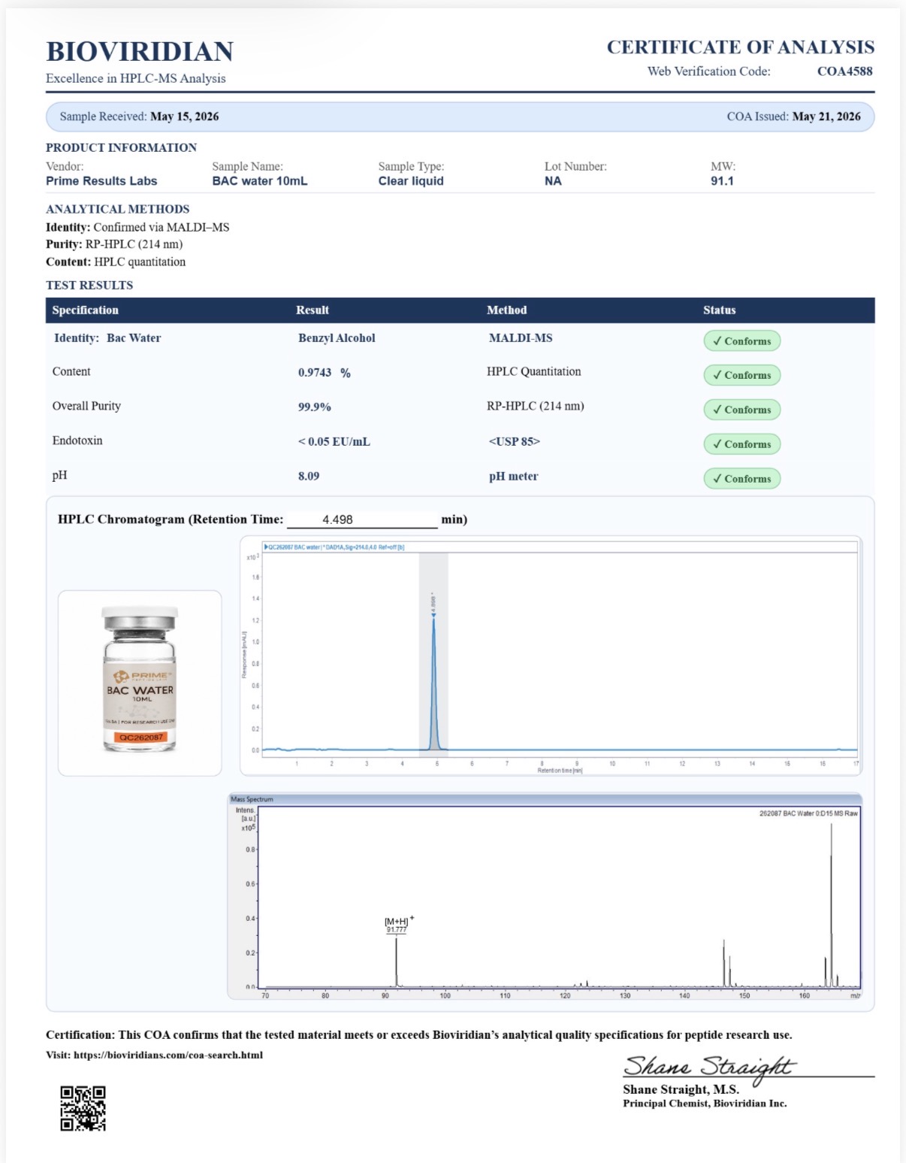Screen dimensions: 906x1163
Task: Click the <USP 85> method cell
Action: click(515, 442)
